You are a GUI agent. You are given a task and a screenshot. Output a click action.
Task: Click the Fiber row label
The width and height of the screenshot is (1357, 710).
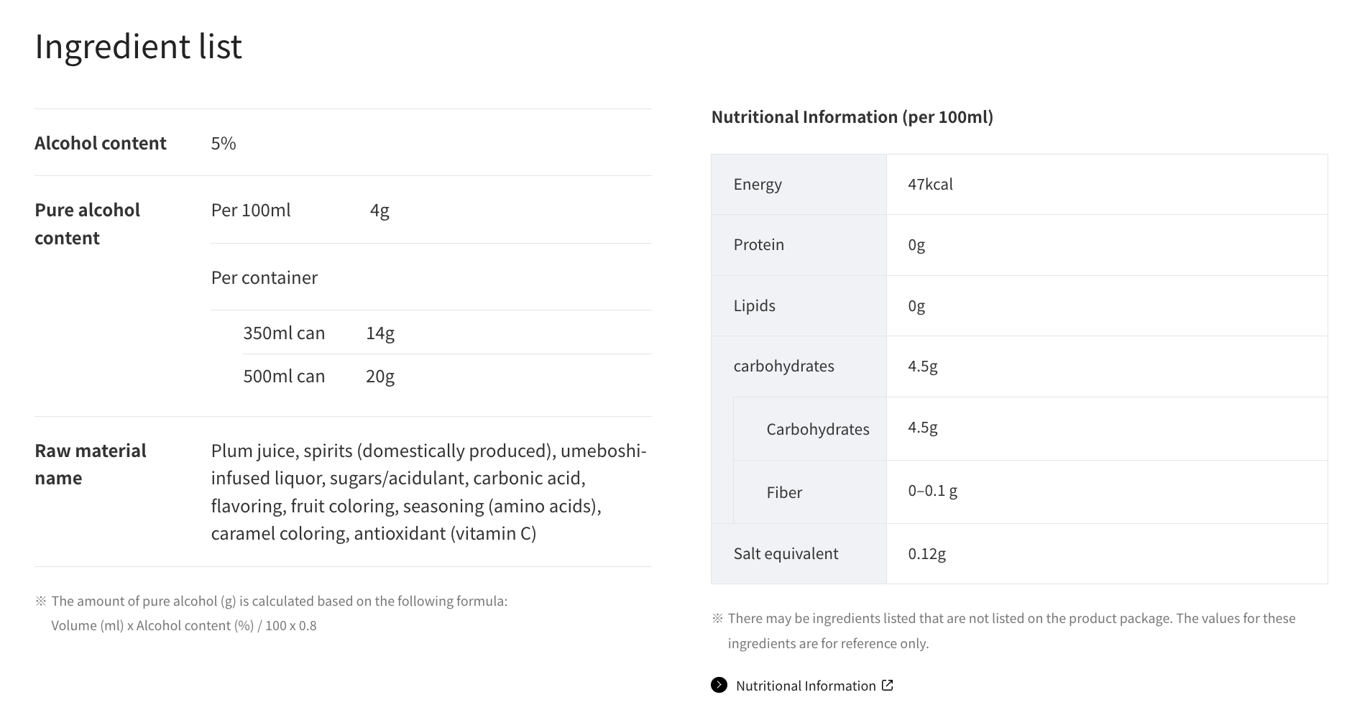coord(784,492)
